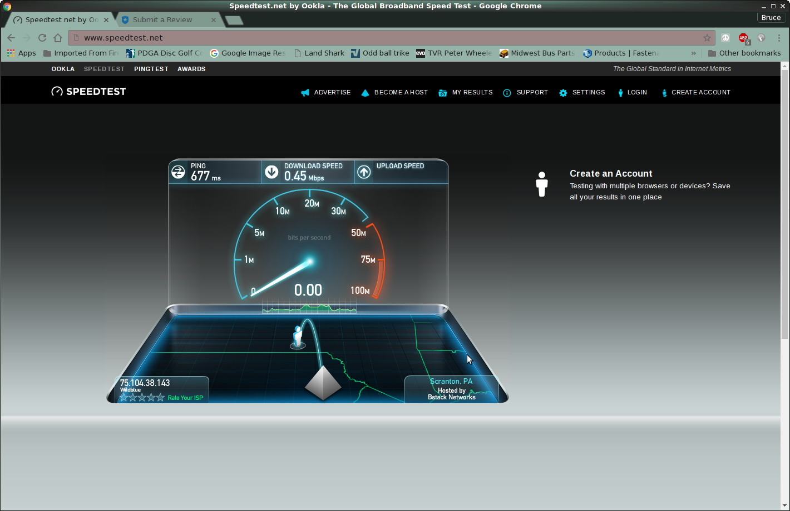Viewport: 790px width, 511px height.
Task: Click the Chrome back arrow
Action: point(11,38)
